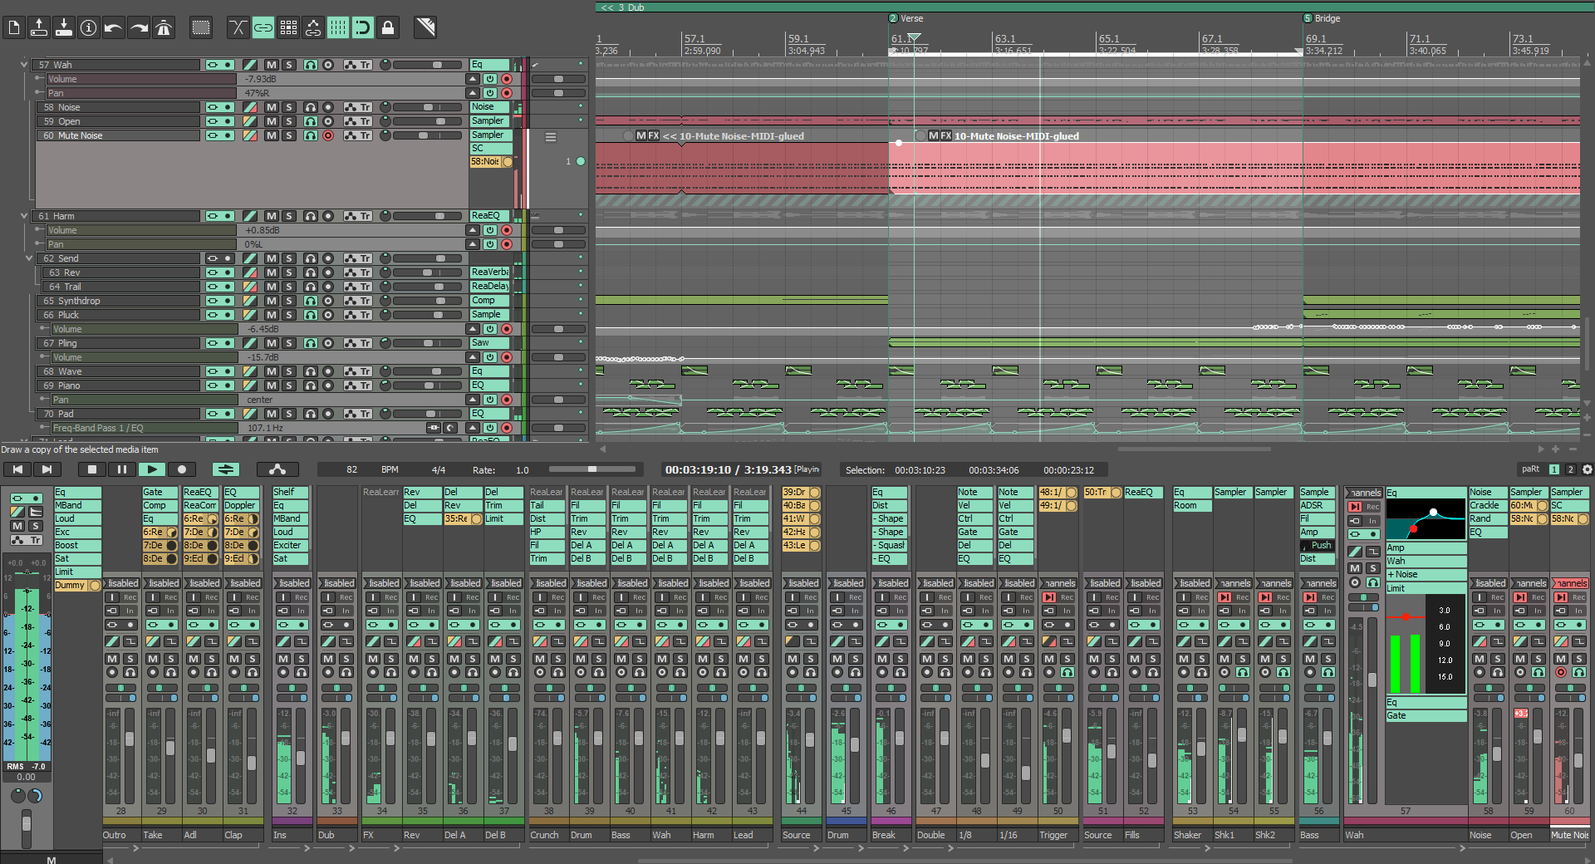Mute the 57 Wah track
This screenshot has height=864, width=1595.
coord(272,65)
